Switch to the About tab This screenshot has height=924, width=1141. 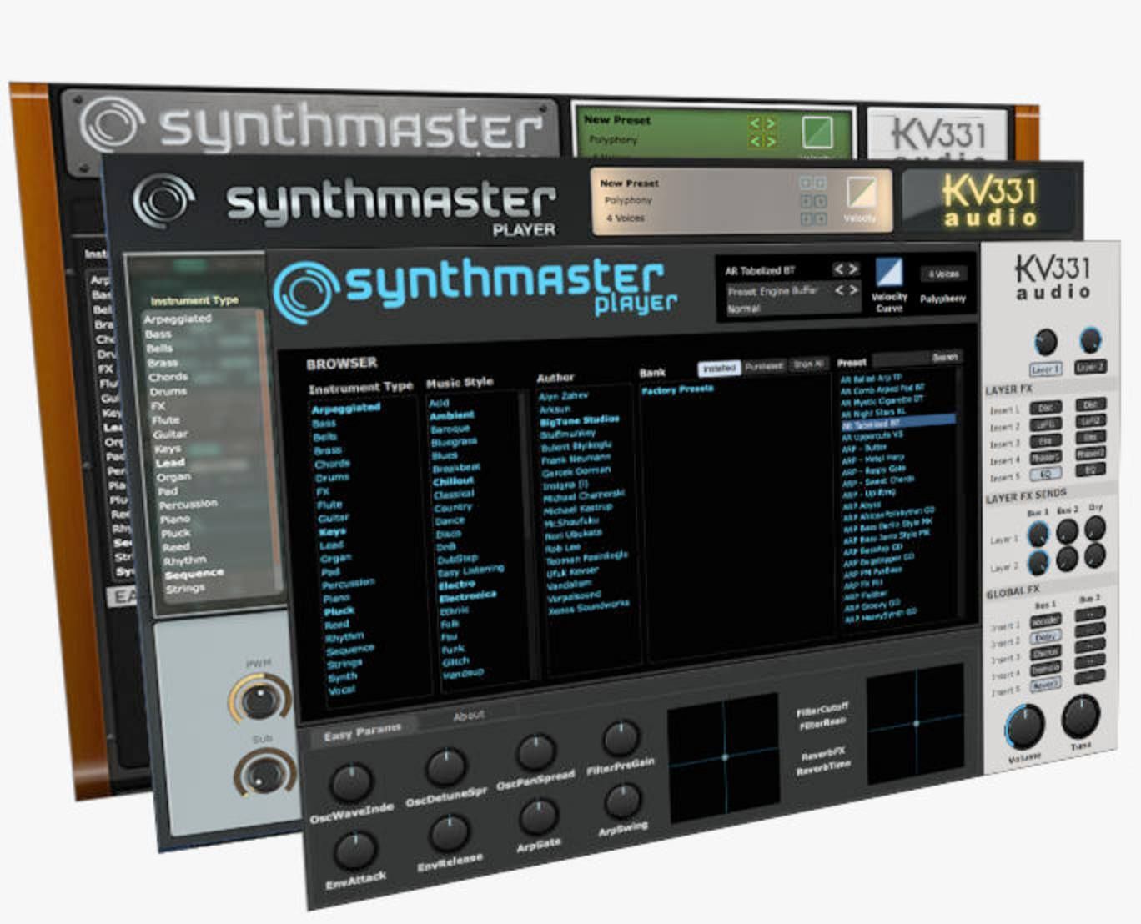(x=468, y=716)
